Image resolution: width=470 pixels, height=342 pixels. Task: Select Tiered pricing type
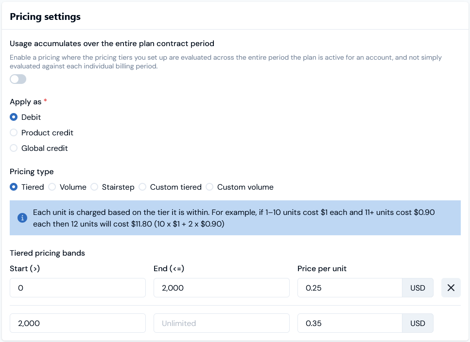click(14, 187)
